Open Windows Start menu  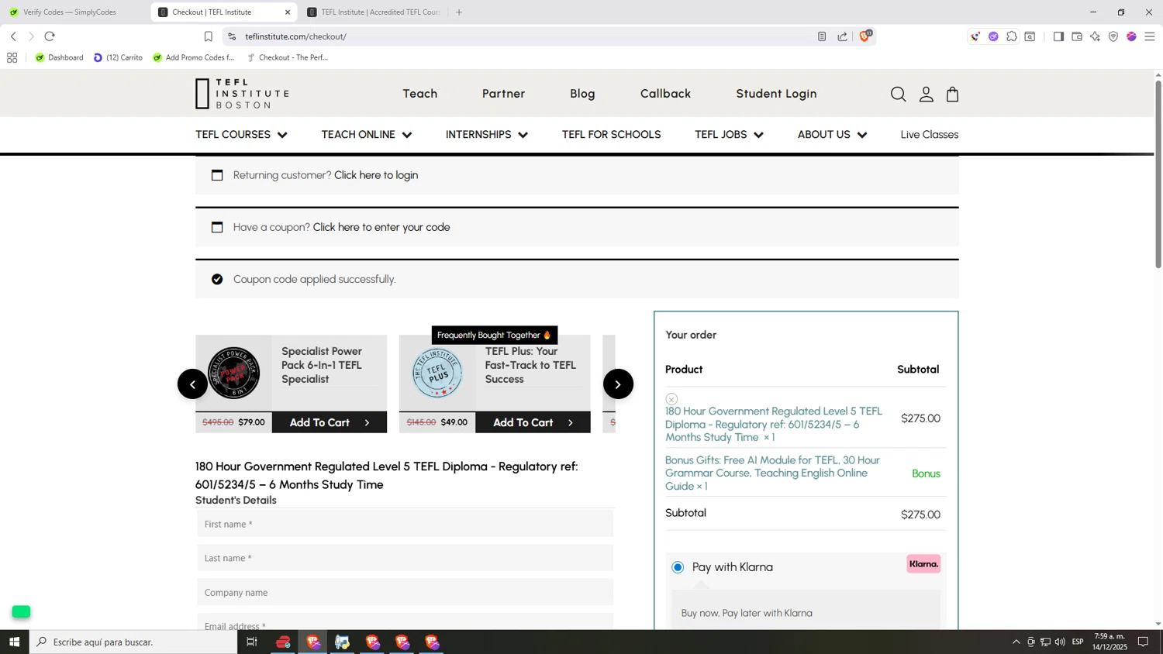14,642
